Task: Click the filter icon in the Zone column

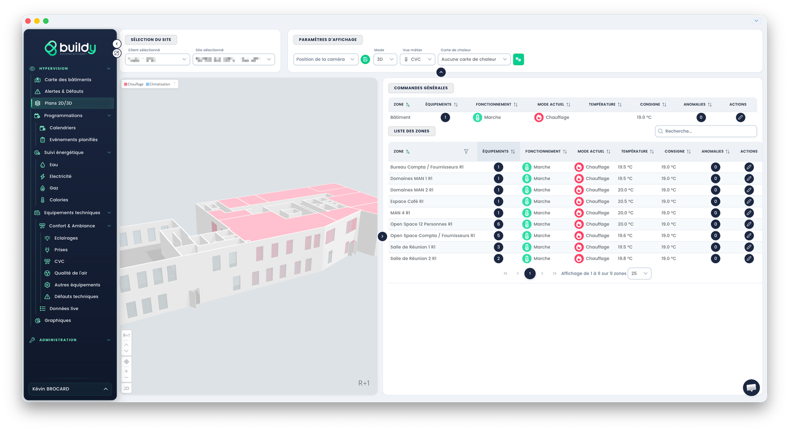Action: coord(466,151)
